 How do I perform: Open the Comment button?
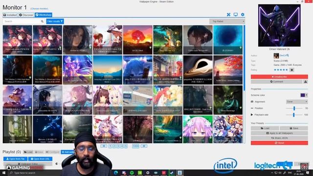(x=276, y=82)
